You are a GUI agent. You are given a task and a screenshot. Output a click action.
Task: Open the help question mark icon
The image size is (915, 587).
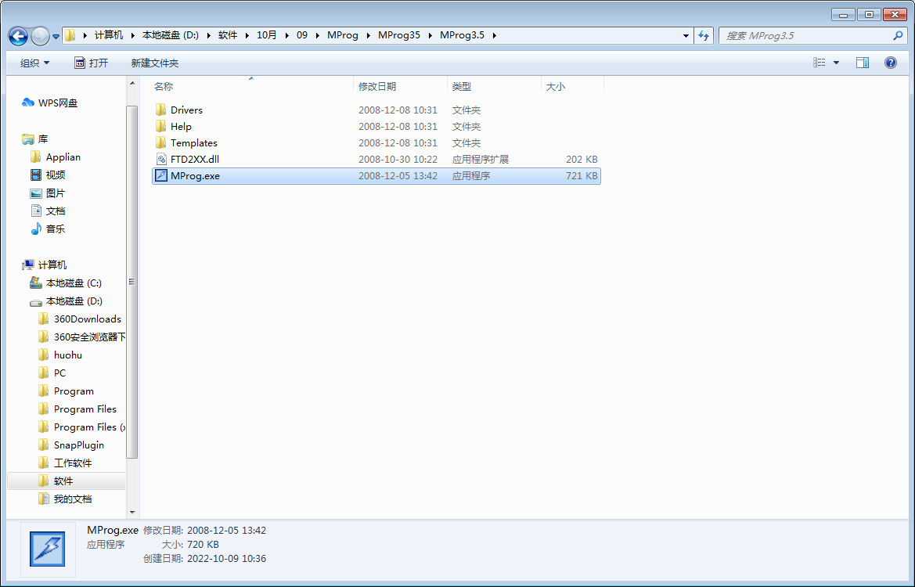click(x=890, y=63)
